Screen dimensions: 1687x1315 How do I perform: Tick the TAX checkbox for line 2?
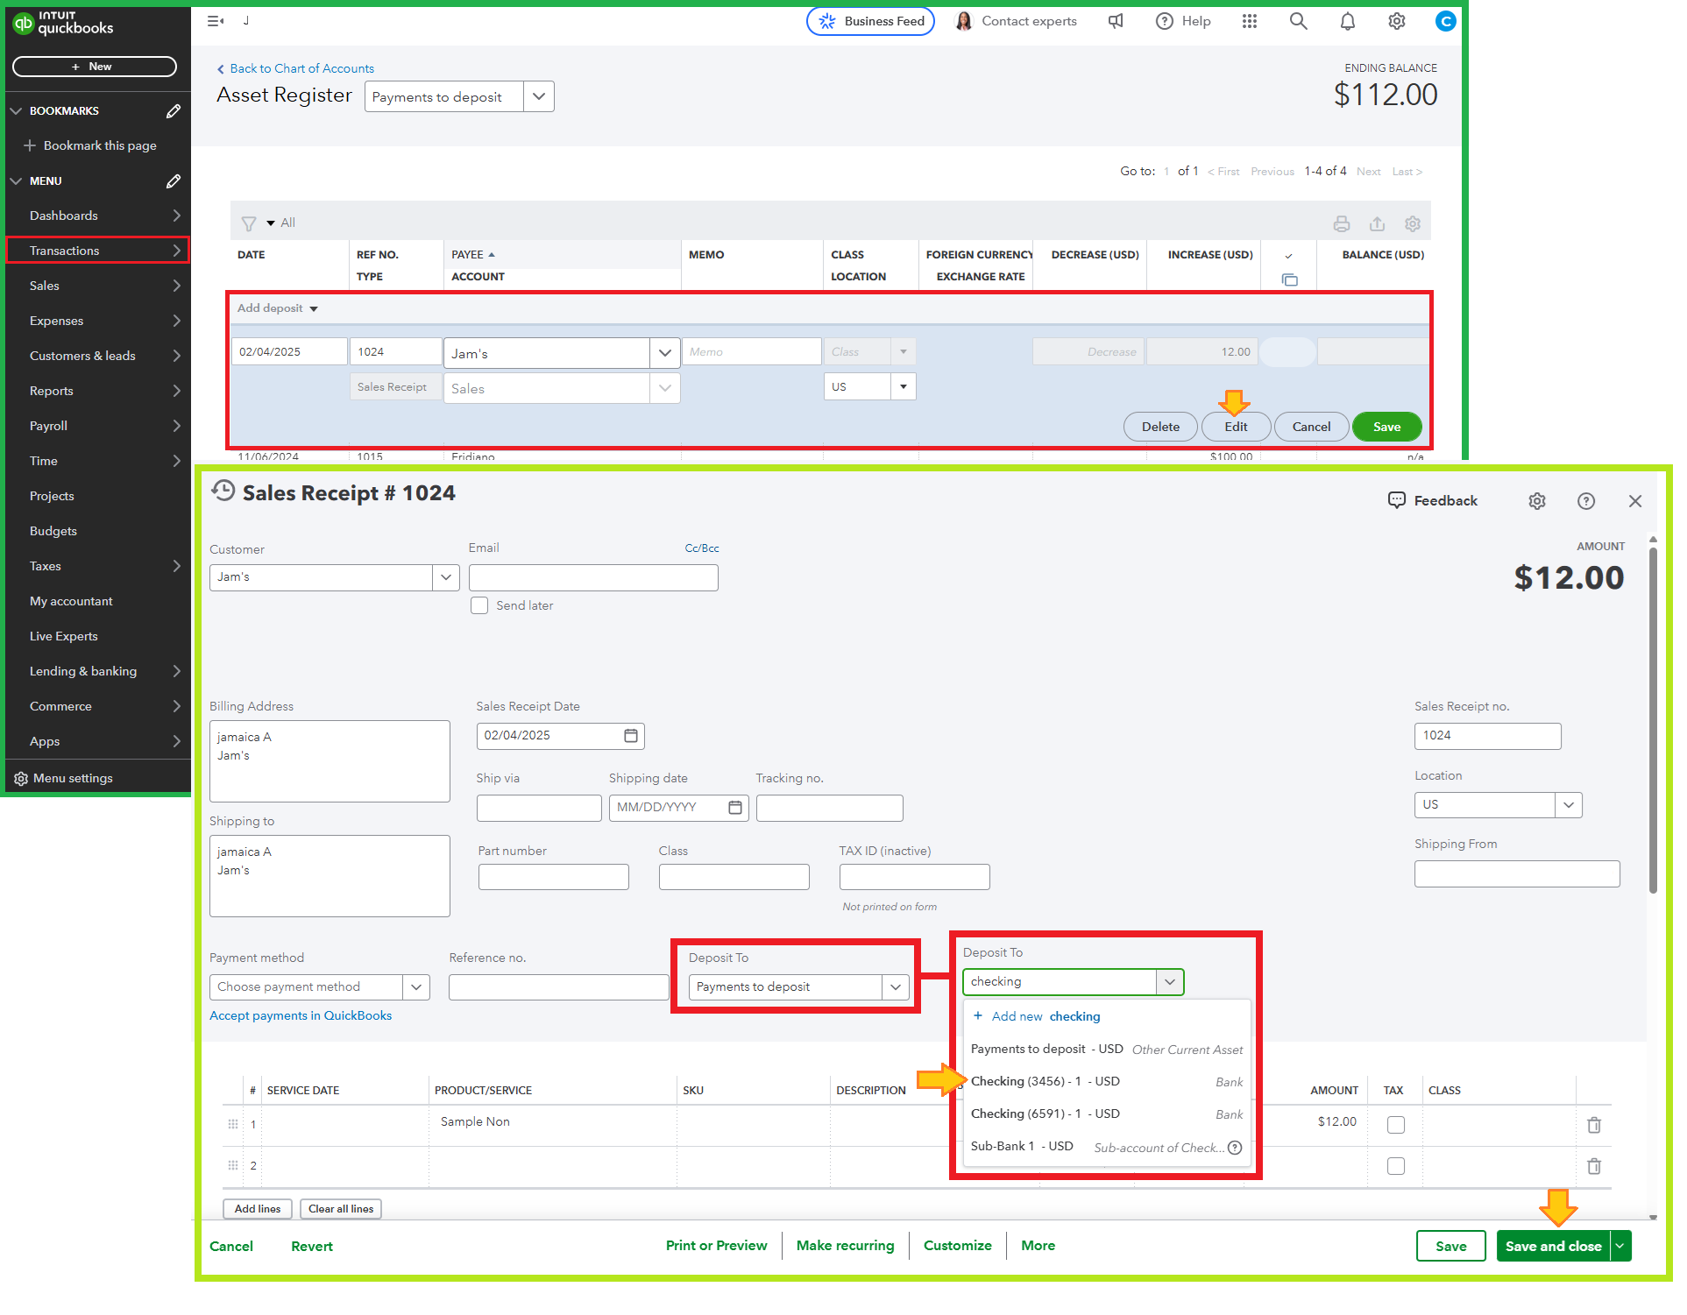click(1396, 1166)
